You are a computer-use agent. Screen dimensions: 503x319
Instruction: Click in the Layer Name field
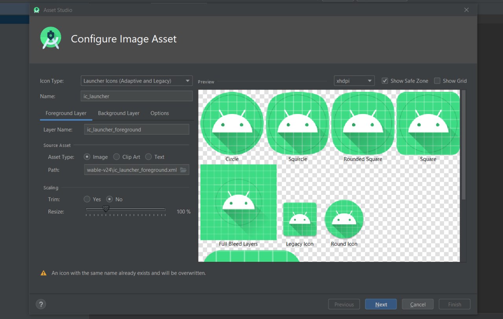tap(136, 129)
